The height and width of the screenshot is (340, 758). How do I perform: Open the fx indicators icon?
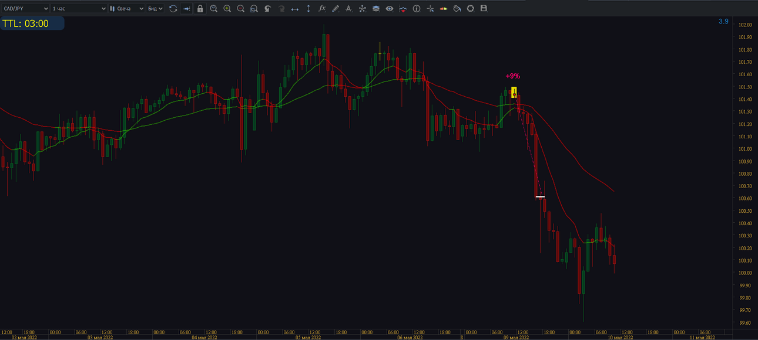pyautogui.click(x=321, y=9)
